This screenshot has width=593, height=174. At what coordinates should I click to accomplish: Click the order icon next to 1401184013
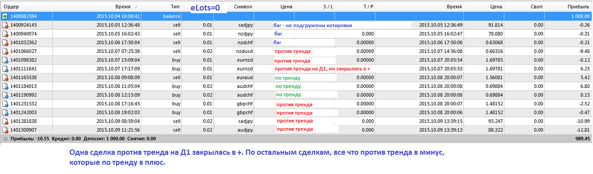click(x=5, y=86)
